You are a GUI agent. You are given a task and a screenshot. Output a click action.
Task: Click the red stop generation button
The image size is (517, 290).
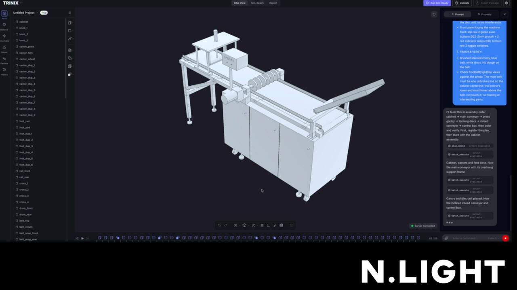(x=505, y=238)
